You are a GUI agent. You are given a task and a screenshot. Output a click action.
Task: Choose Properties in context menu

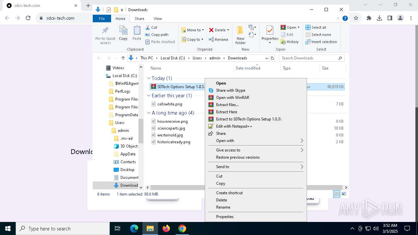[256, 217]
